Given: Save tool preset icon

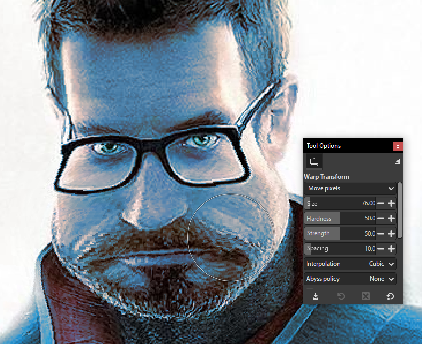Looking at the screenshot, I should (316, 296).
